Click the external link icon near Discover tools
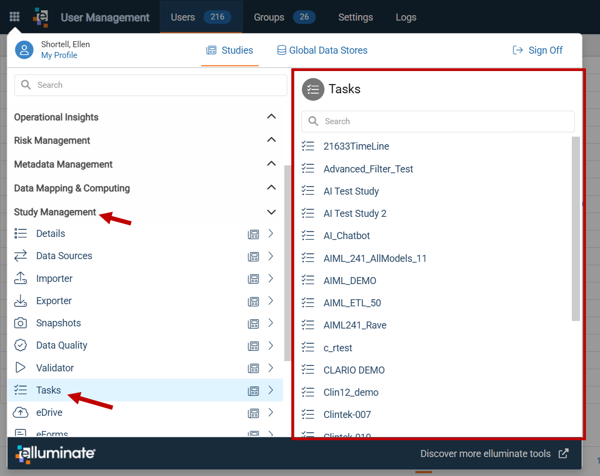The width and height of the screenshot is (600, 476). (563, 453)
